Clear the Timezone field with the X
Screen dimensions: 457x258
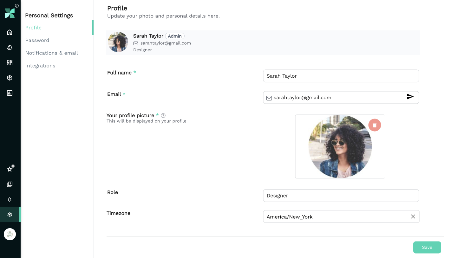413,216
